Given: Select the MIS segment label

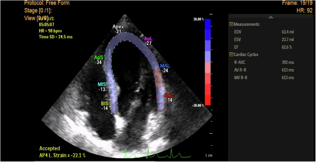Looking at the screenshot, I should [x=102, y=85].
